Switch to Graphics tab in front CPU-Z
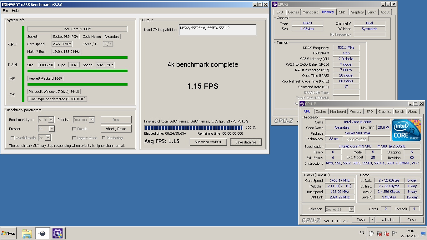The width and height of the screenshot is (427, 240). click(384, 112)
